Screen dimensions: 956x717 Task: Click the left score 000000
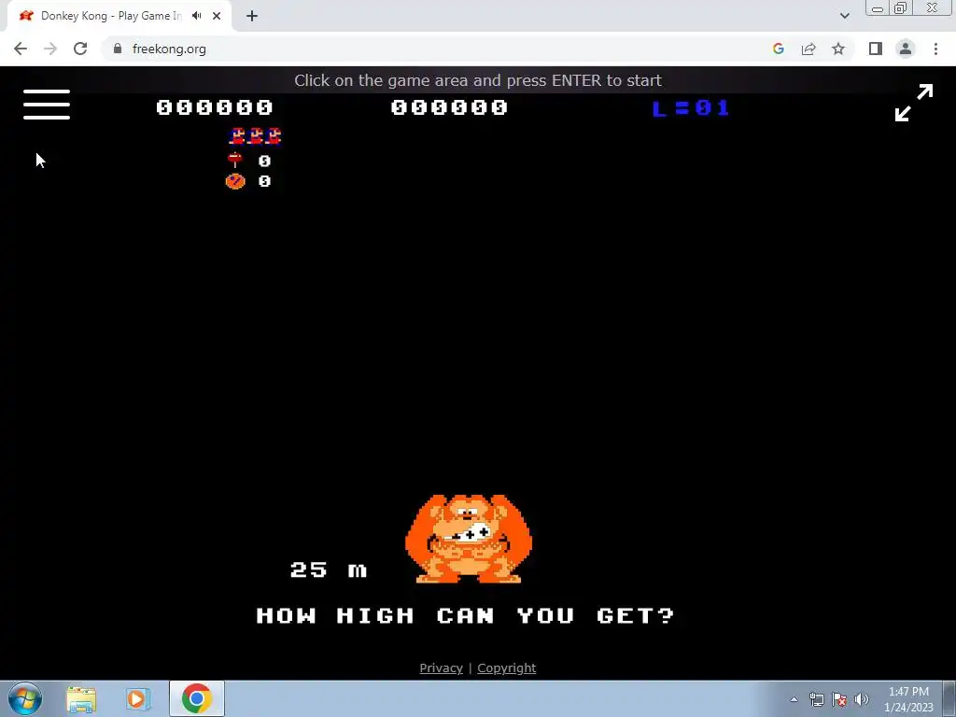tap(214, 107)
